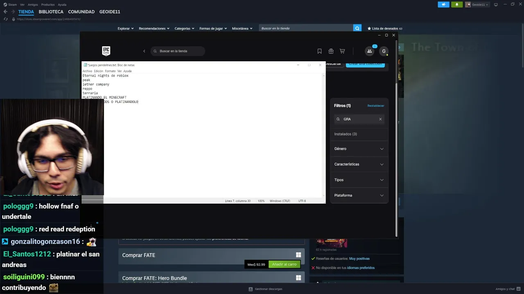Click 'PLATINANDO EL MINECRAFT' line in Notepad
The image size is (524, 294).
(104, 98)
